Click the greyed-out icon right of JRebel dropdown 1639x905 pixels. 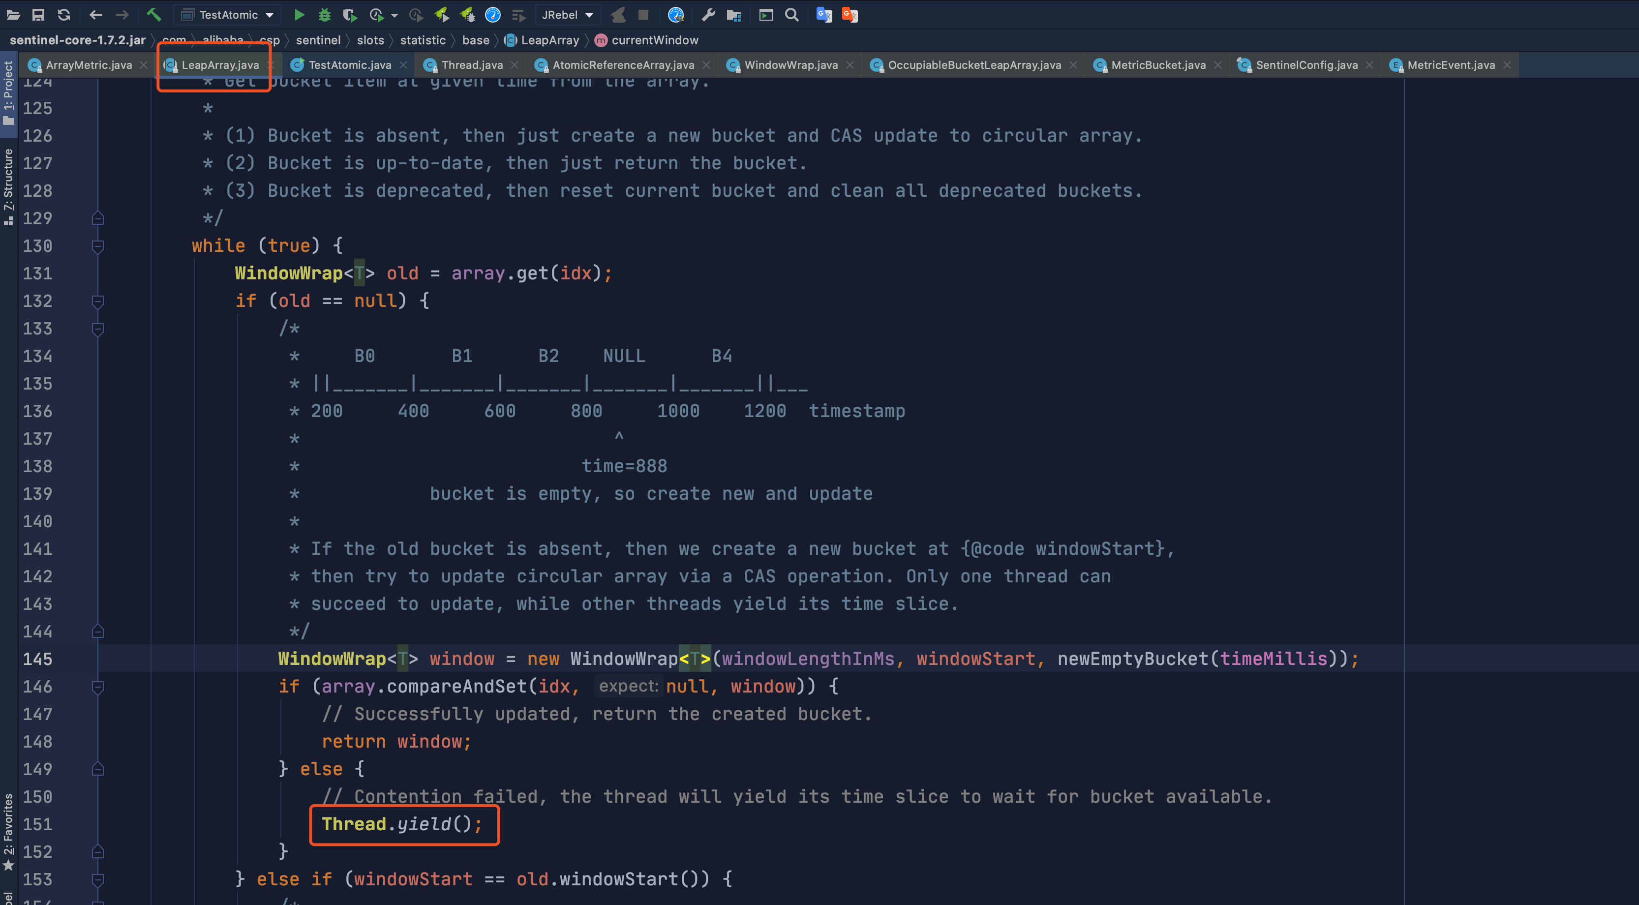pos(618,15)
